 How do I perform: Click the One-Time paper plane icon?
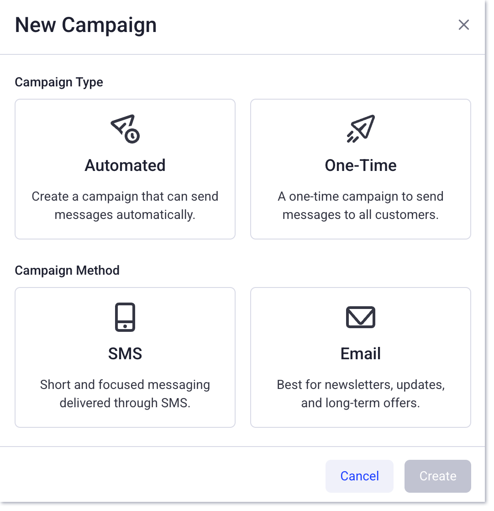coord(360,128)
